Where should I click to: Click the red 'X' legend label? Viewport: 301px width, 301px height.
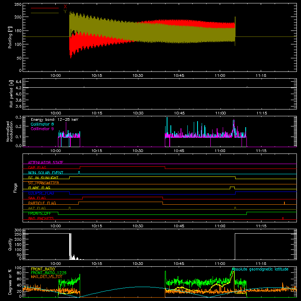click(x=65, y=7)
